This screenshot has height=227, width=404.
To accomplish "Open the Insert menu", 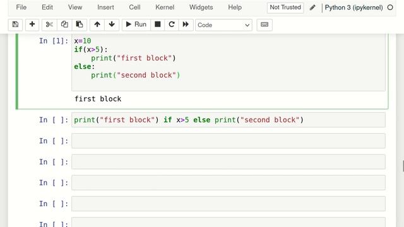I will (105, 8).
